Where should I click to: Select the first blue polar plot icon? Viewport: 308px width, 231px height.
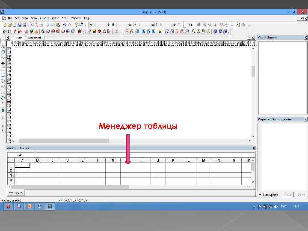(x=43, y=31)
